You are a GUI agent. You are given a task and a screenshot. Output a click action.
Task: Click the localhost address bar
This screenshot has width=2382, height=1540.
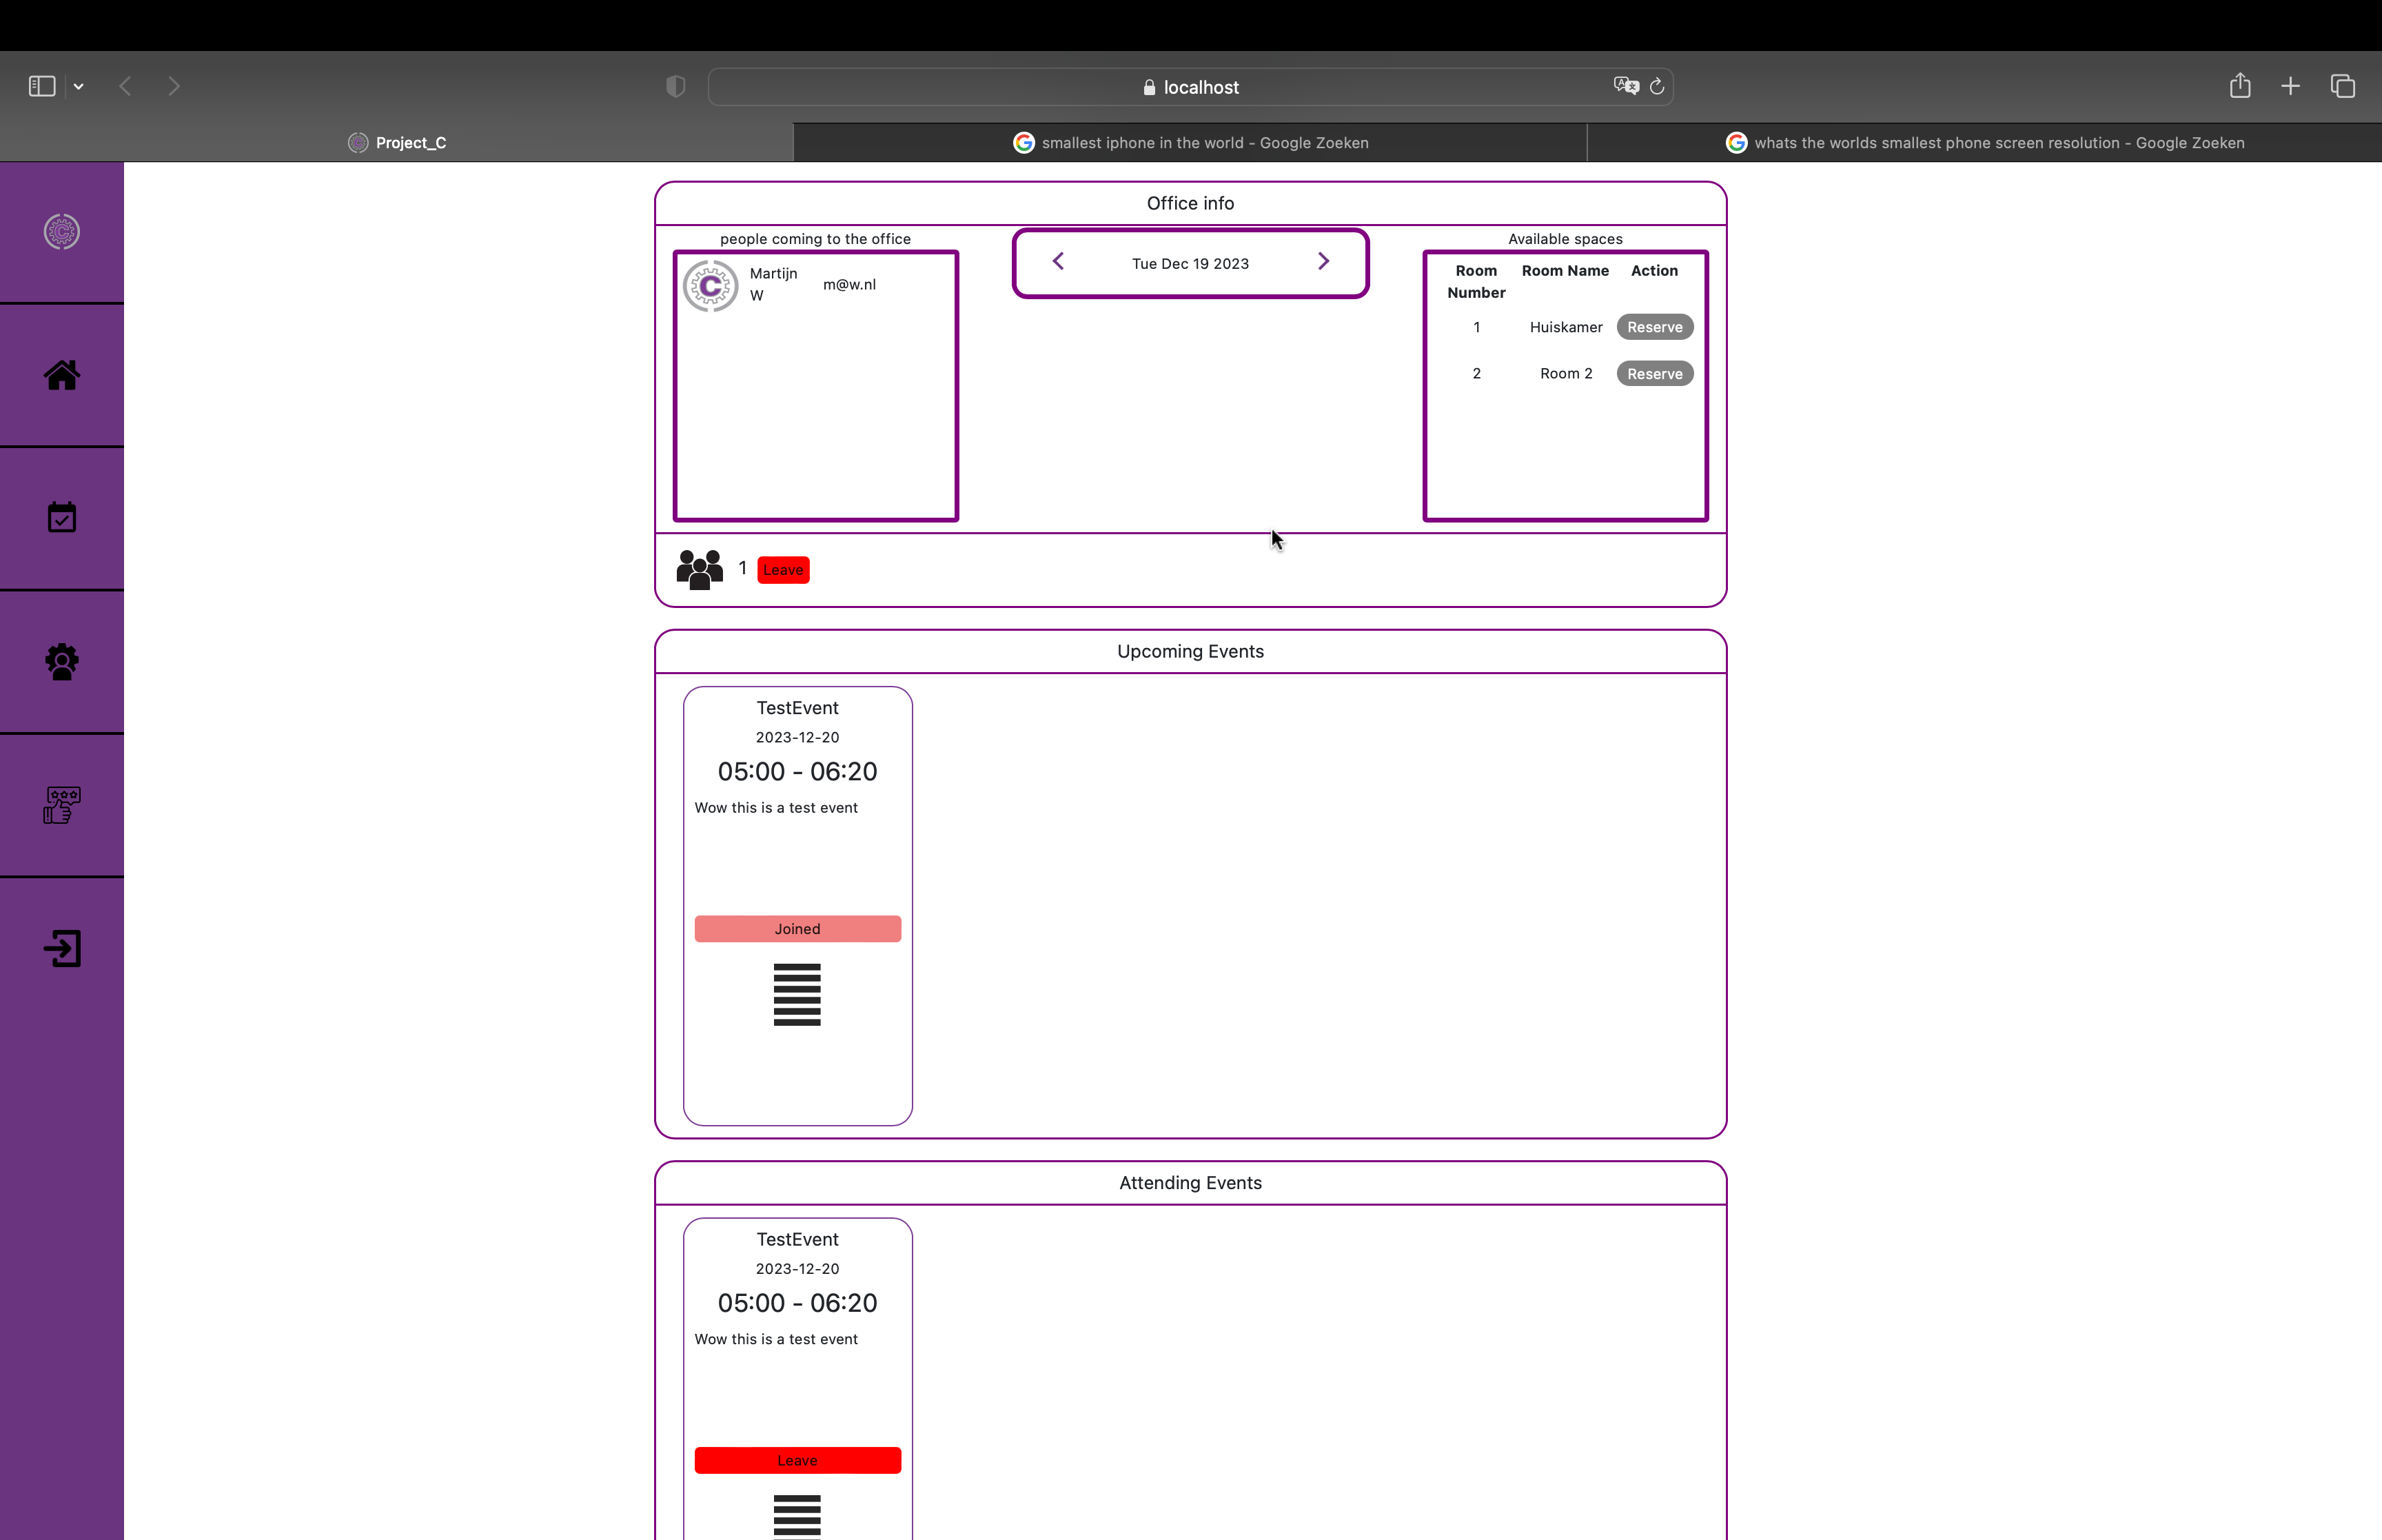[1190, 87]
